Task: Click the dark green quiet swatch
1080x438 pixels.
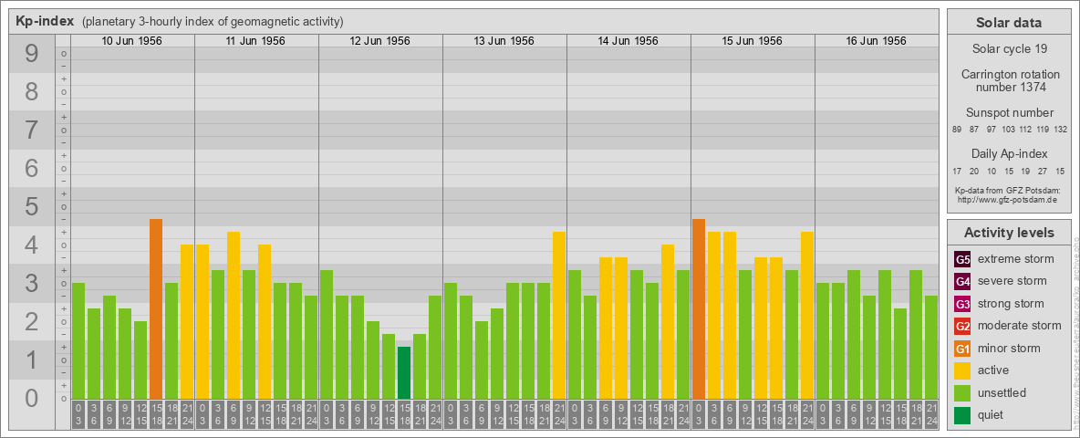Action: [x=962, y=415]
